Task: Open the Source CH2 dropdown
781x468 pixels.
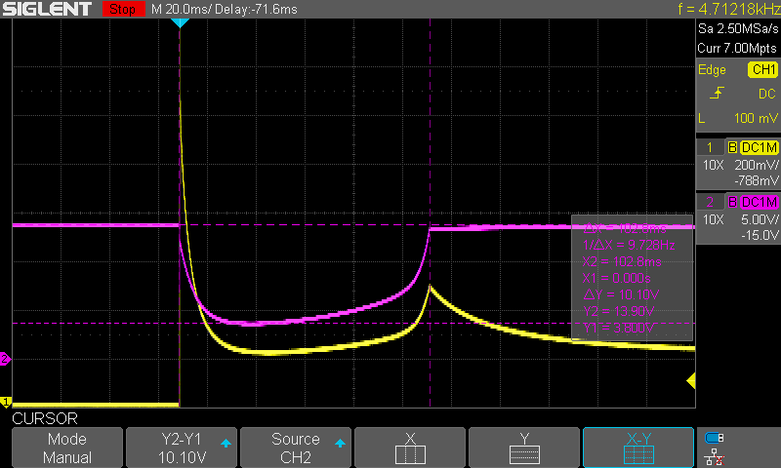Action: 296,448
